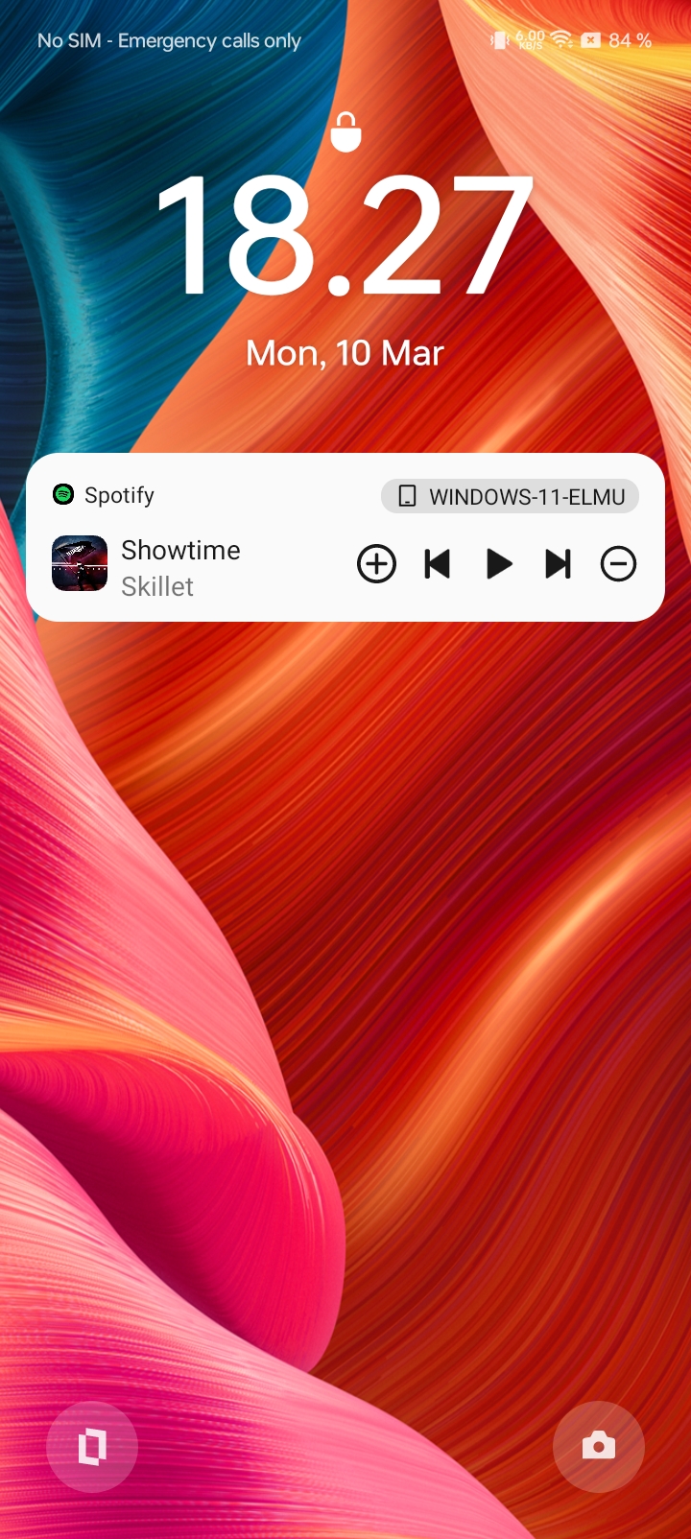Viewport: 691px width, 1539px height.
Task: Tap the vibrate mode status icon
Action: [499, 40]
